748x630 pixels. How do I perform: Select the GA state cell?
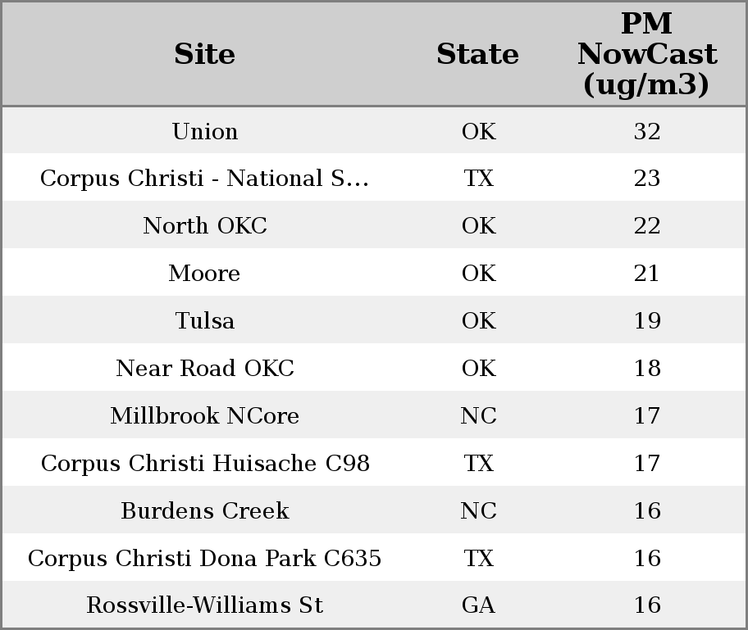(478, 605)
